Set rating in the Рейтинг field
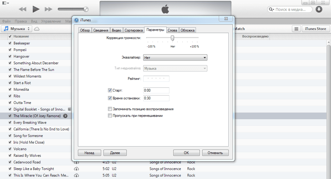 click(x=156, y=79)
